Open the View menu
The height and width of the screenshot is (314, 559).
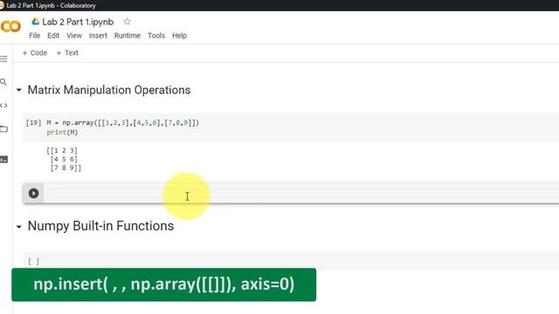click(74, 36)
